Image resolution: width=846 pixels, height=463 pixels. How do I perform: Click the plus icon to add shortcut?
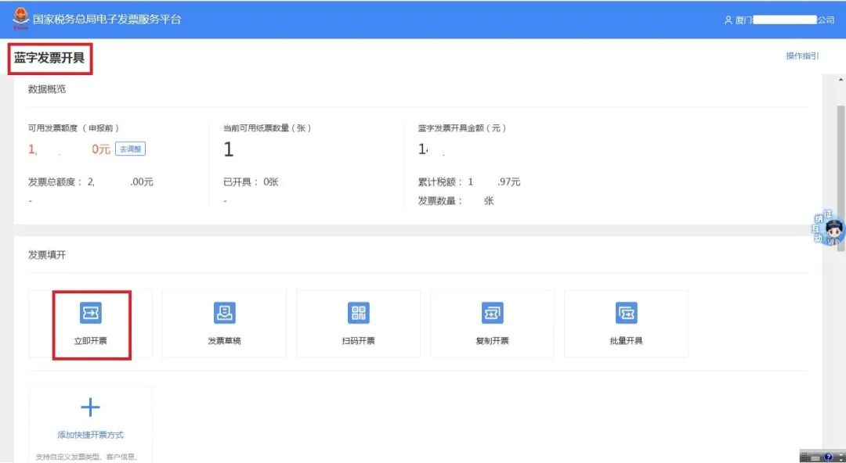coord(91,407)
